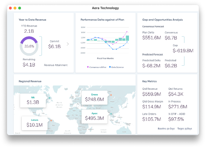
Task: Click the Remaining $4.1B value
Action: (x=29, y=65)
